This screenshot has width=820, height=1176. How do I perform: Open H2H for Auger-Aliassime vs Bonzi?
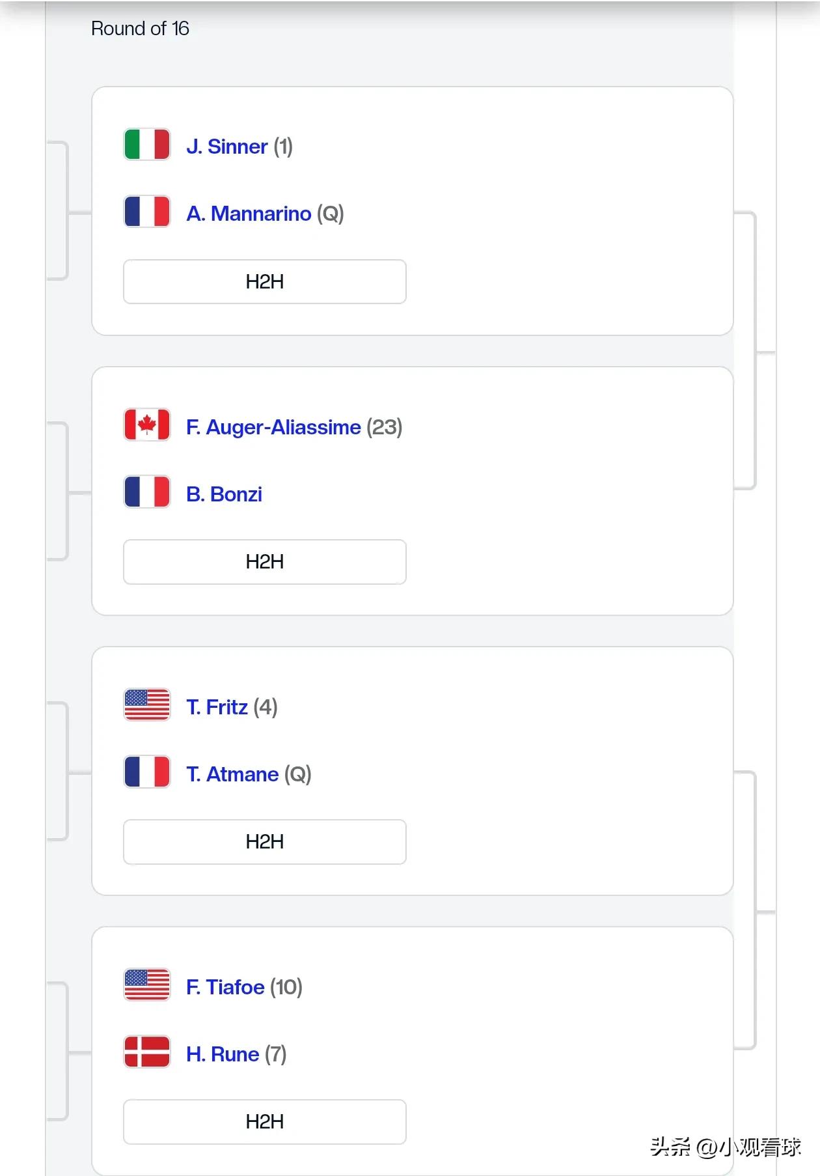point(265,562)
